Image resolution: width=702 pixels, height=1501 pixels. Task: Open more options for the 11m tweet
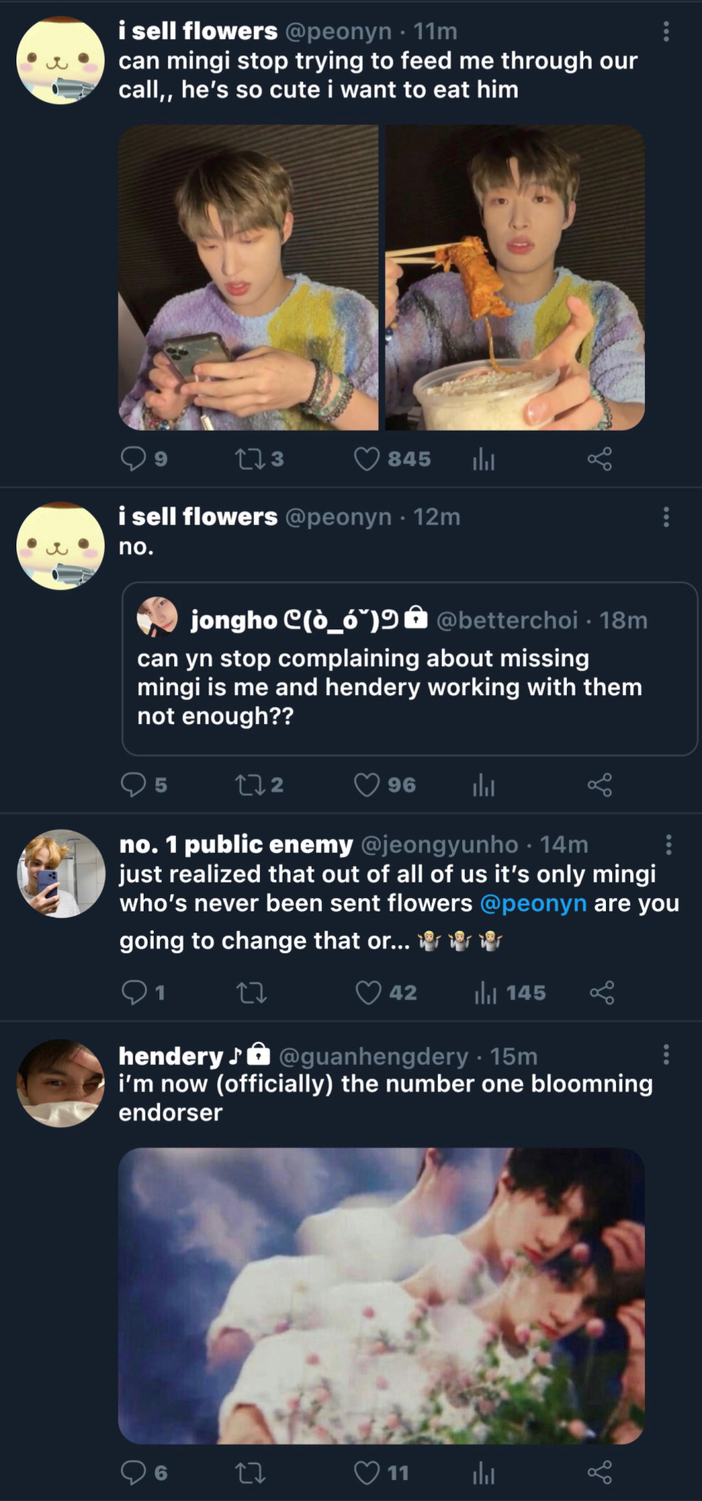coord(666,31)
